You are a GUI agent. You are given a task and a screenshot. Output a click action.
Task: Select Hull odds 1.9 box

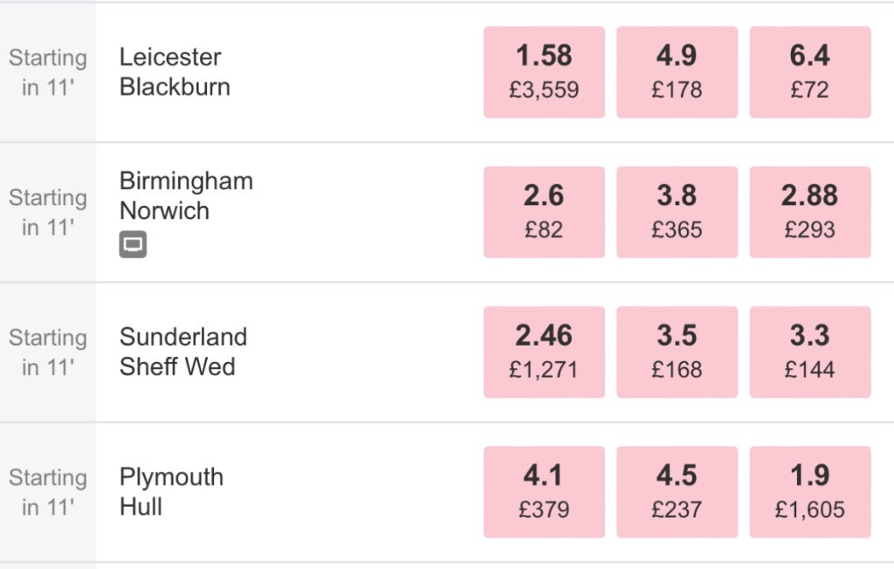point(809,492)
